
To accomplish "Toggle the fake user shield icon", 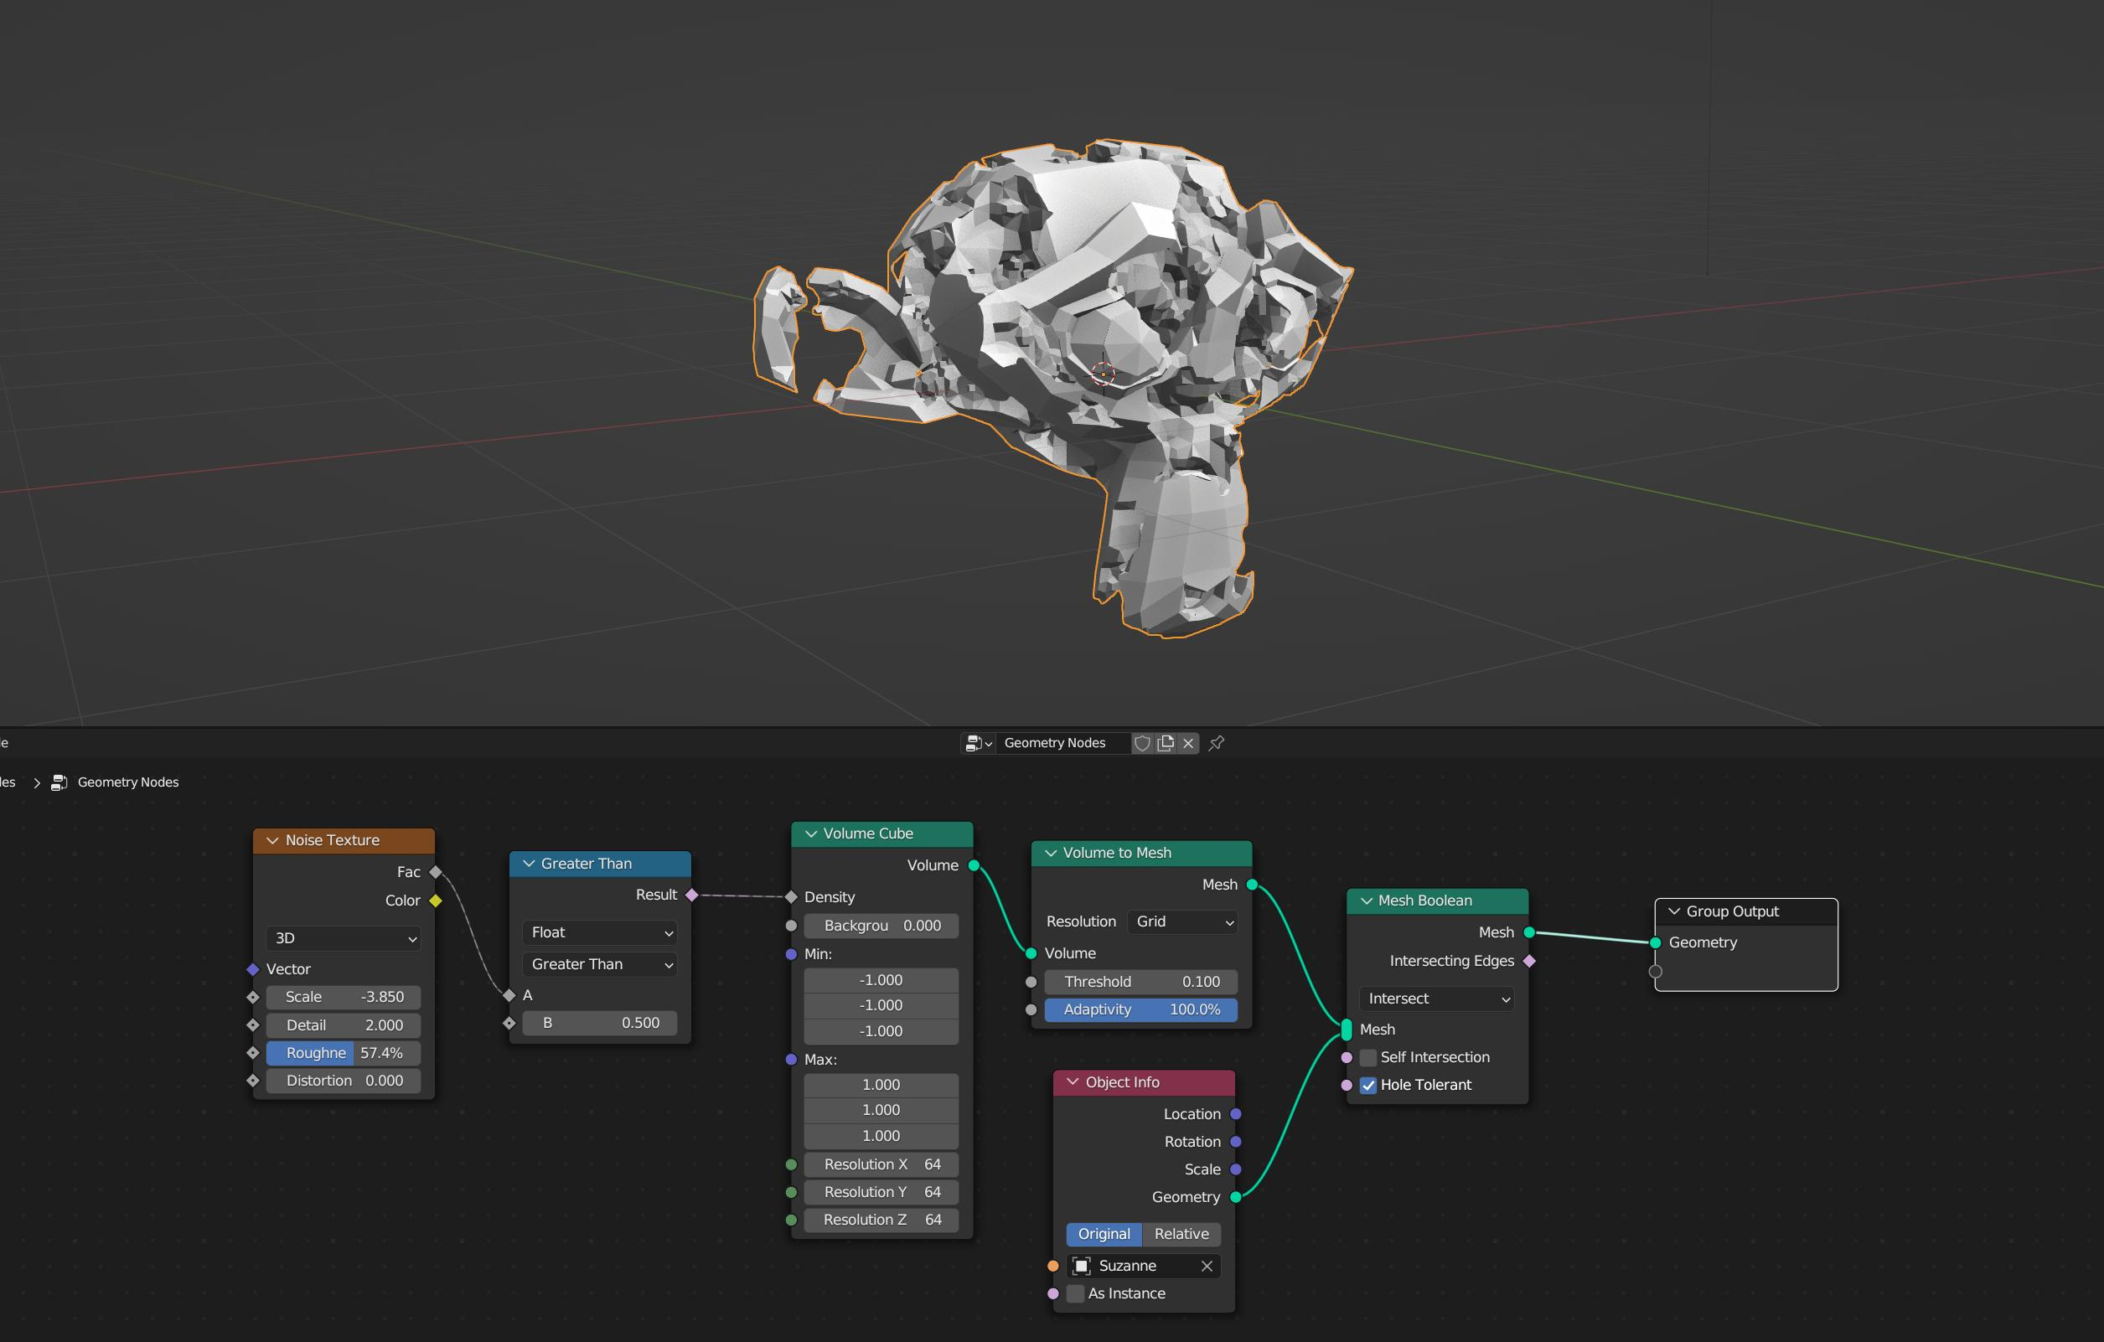I will pyautogui.click(x=1142, y=744).
